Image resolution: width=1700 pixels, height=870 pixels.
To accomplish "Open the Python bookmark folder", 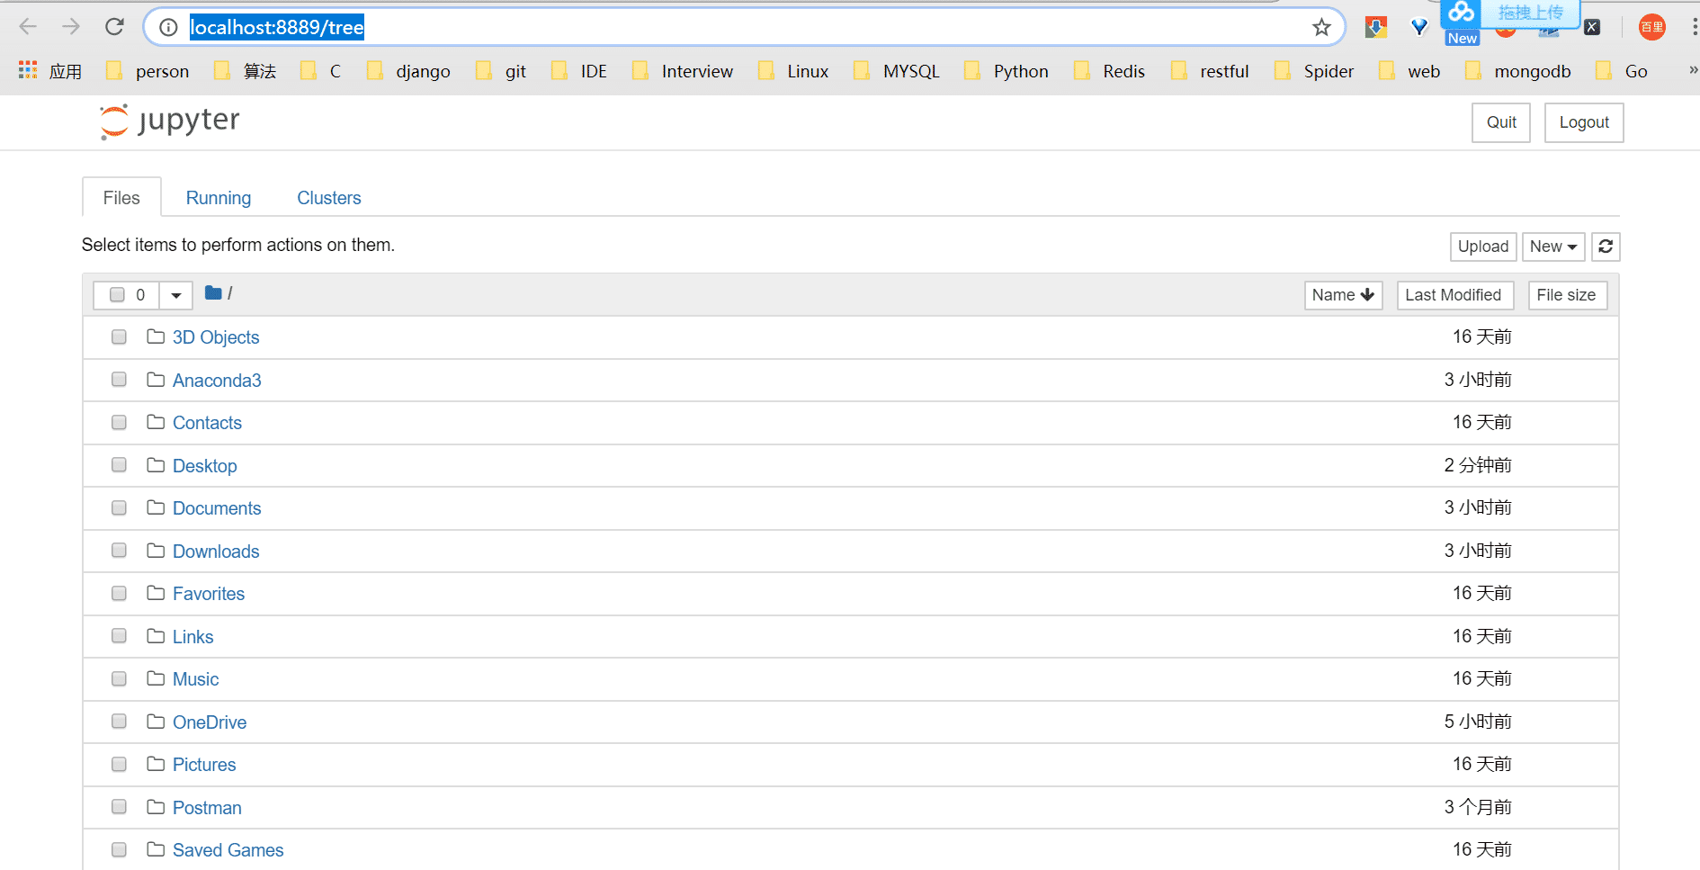I will [x=1006, y=71].
